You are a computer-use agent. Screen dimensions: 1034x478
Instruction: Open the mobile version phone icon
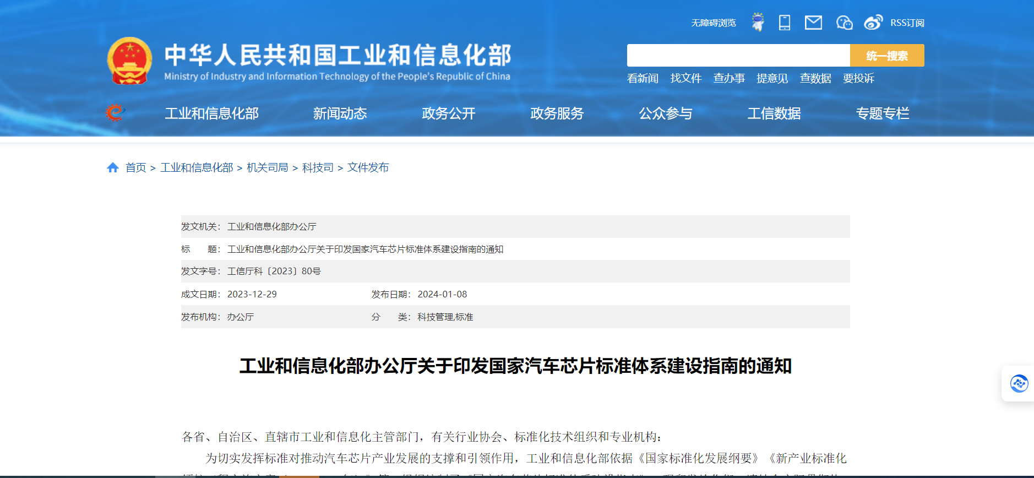tap(785, 23)
